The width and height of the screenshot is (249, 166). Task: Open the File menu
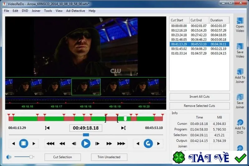(7, 11)
